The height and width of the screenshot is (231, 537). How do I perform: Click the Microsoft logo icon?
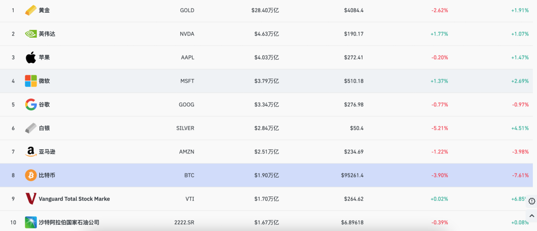(x=31, y=81)
